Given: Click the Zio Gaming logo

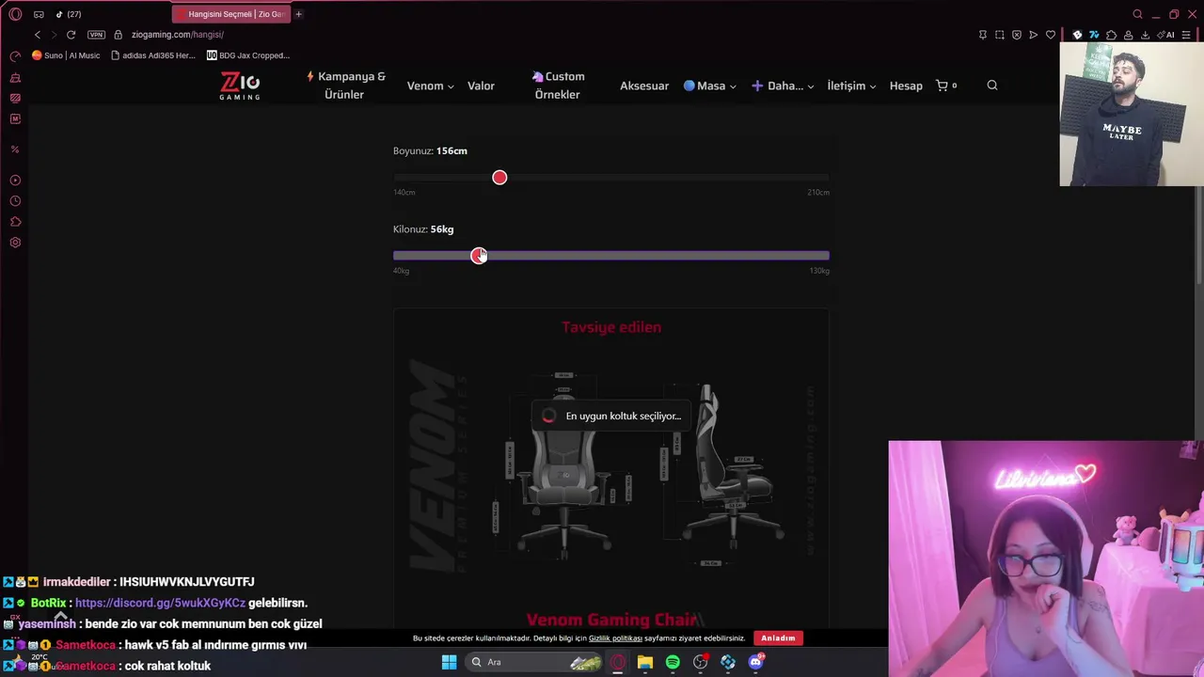Looking at the screenshot, I should point(240,86).
